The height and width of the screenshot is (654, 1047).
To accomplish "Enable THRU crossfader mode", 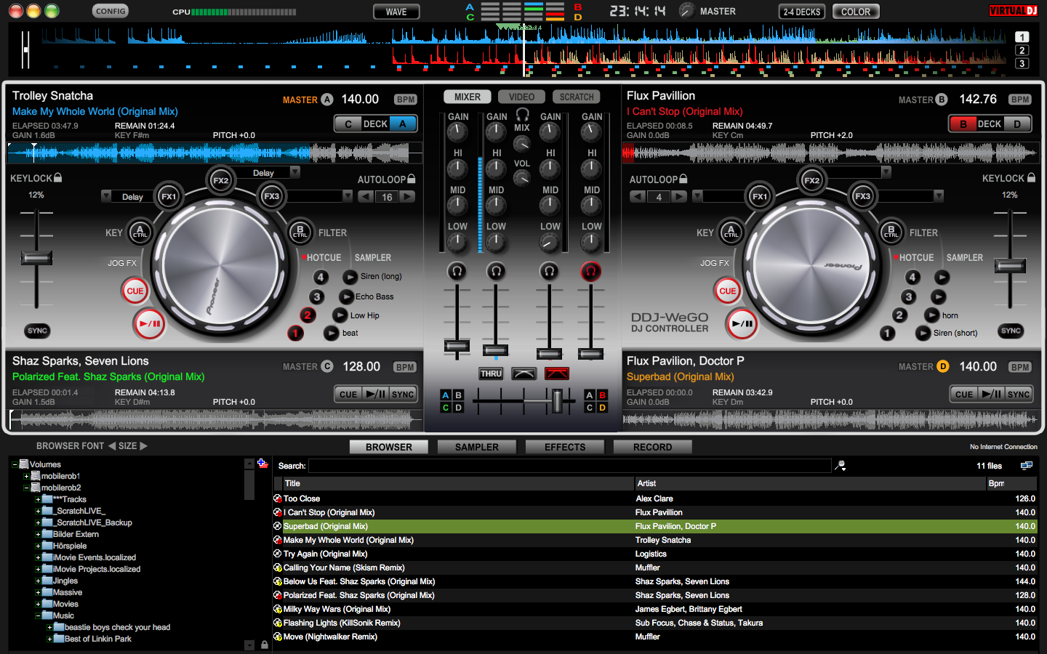I will [491, 374].
